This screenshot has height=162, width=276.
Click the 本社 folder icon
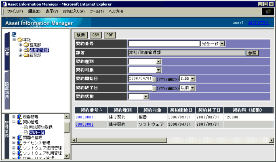click(x=20, y=39)
